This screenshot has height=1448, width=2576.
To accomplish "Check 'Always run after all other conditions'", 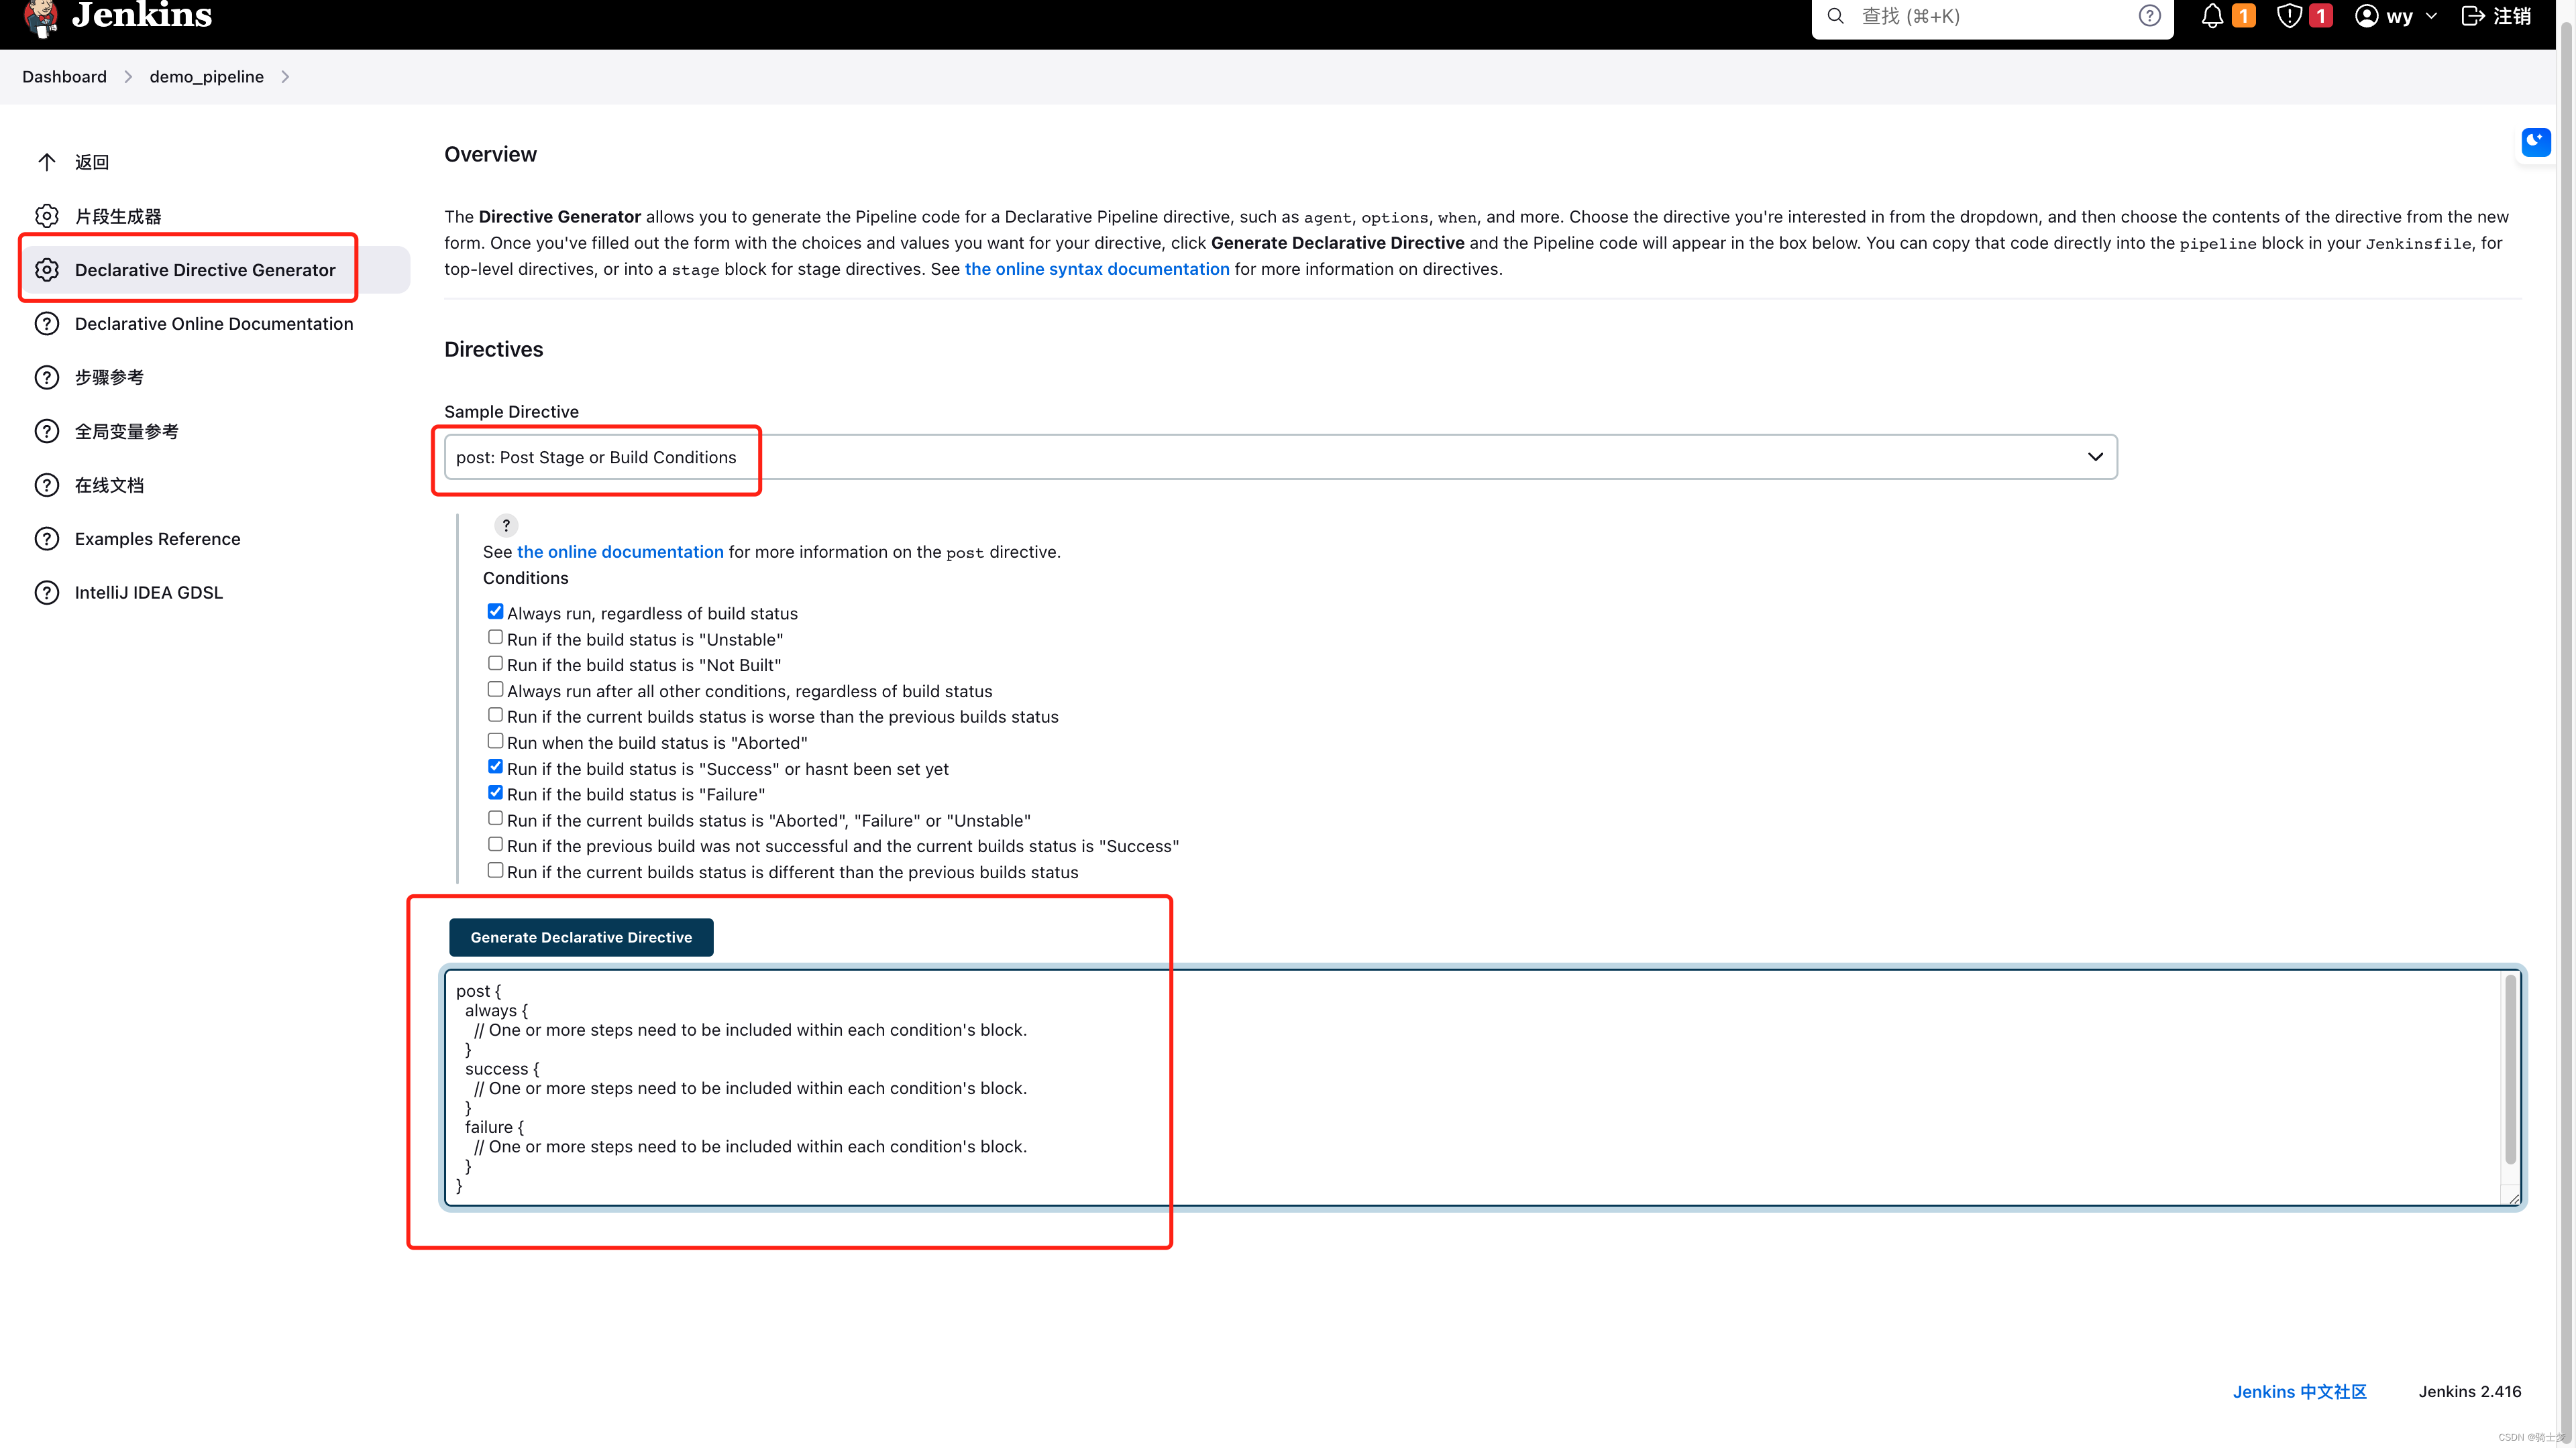I will coord(495,690).
